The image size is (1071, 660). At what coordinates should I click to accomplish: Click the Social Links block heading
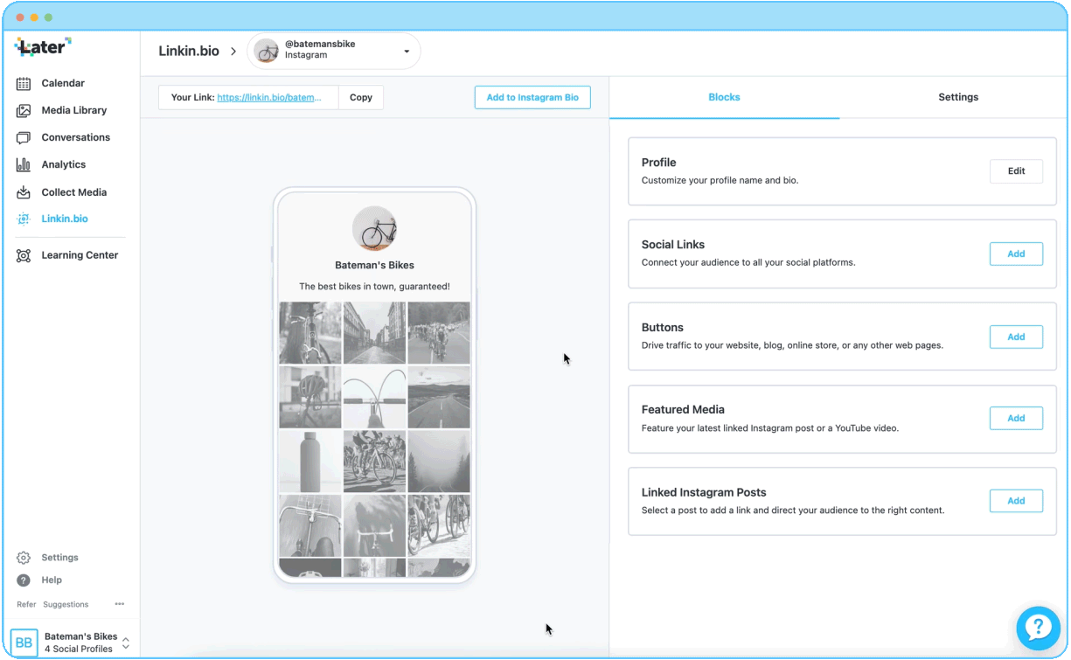(673, 245)
